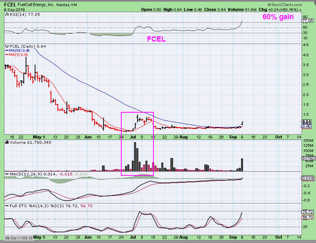
Task: Click the 56.70 stochastic tag on axis
Action: [x=307, y=217]
